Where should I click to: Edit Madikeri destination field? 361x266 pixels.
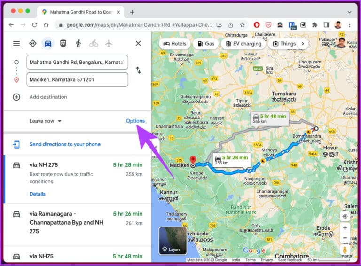point(78,79)
